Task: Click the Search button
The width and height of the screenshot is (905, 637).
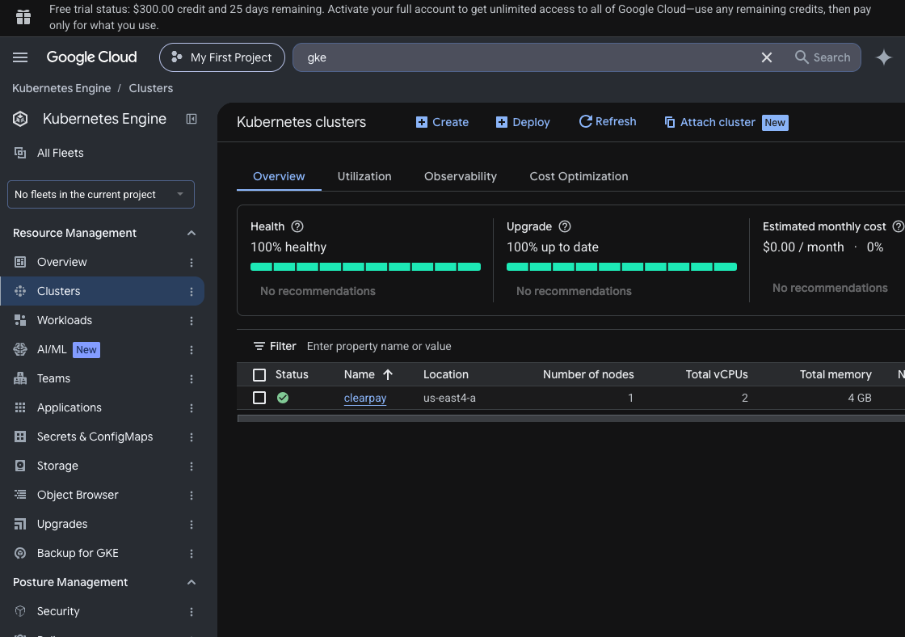Action: tap(823, 57)
